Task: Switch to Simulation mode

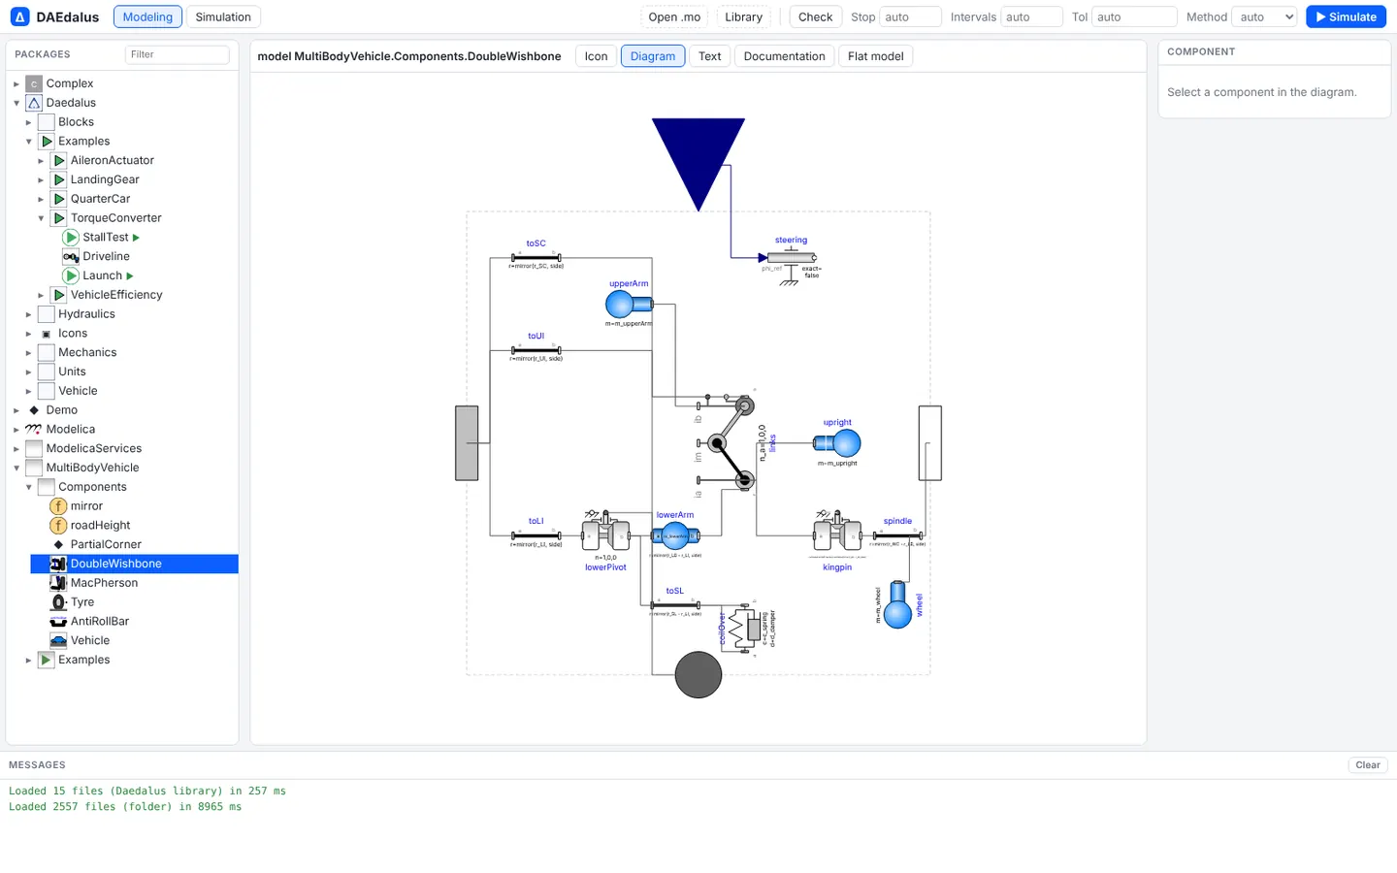Action: coord(223,16)
